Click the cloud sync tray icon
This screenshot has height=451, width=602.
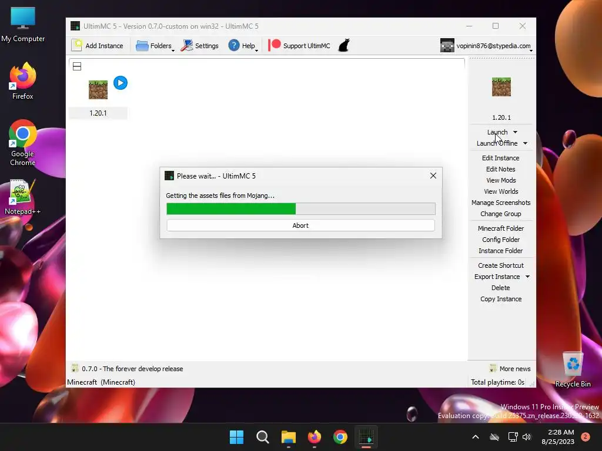point(494,437)
